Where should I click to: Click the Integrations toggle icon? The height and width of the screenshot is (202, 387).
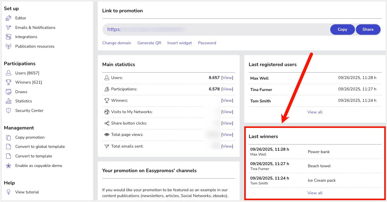[x=9, y=37]
